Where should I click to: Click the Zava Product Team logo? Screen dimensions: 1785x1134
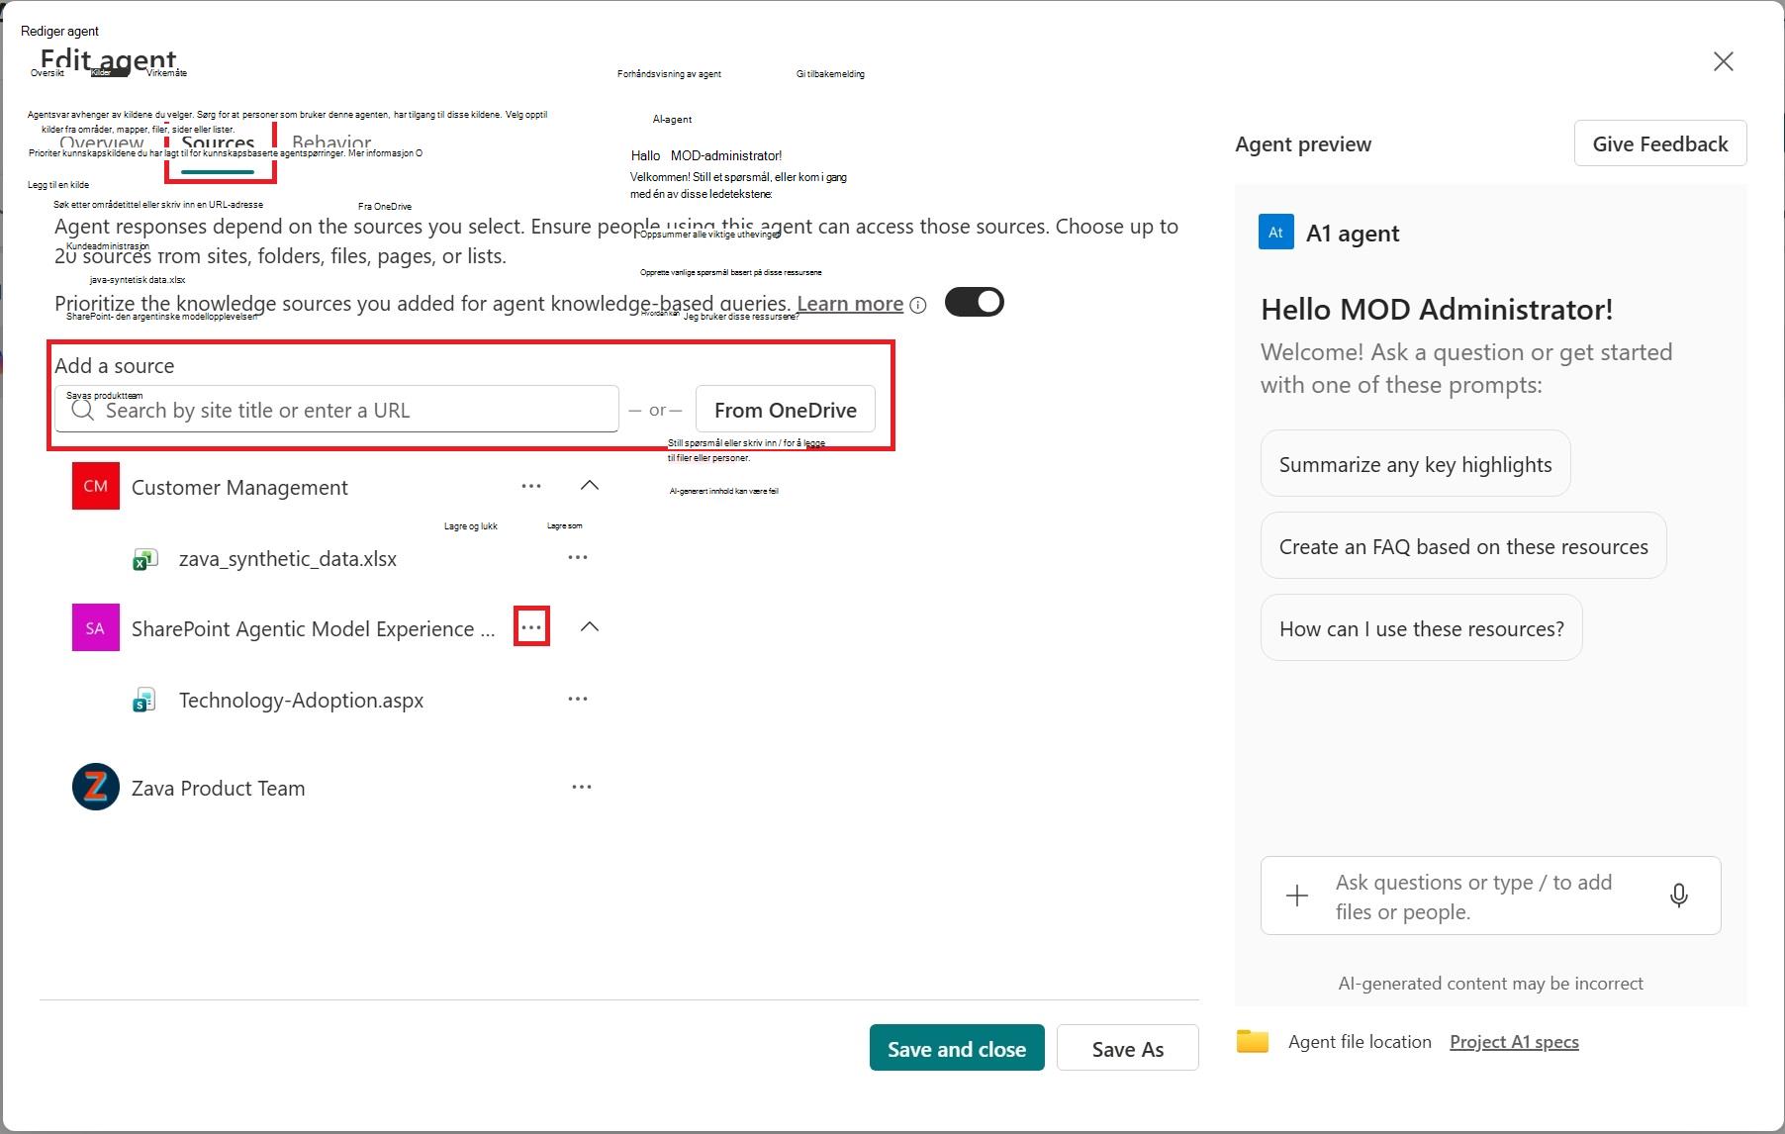click(96, 788)
